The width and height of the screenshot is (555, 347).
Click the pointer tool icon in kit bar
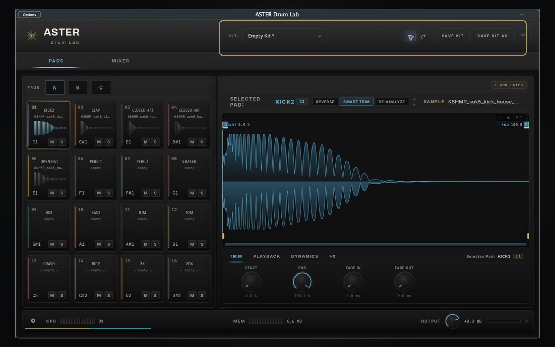click(x=410, y=36)
